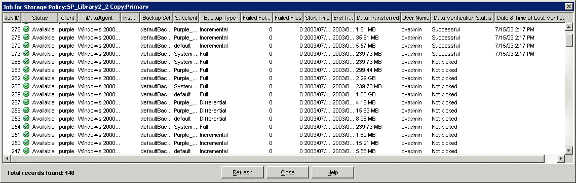
Task: Click Incremental backup type for job 251
Action: pos(214,134)
